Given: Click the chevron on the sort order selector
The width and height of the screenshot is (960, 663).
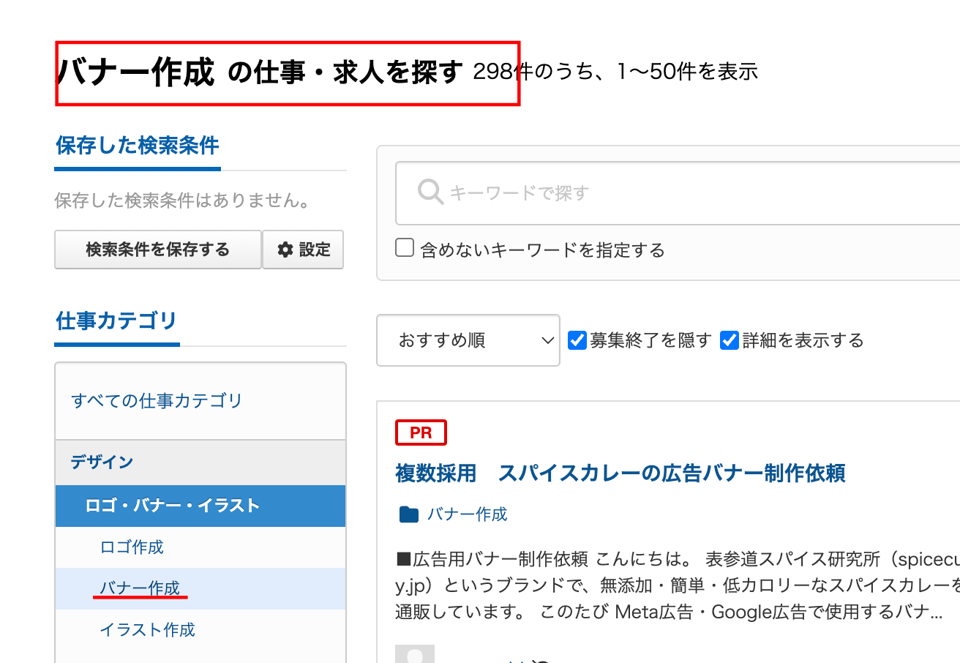Looking at the screenshot, I should coord(547,340).
